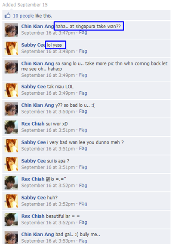Image resolution: width=172 pixels, height=244 pixels.
Task: Open Sabby Cee's name on 'sui is apa ?' comment
Action: coord(34,161)
